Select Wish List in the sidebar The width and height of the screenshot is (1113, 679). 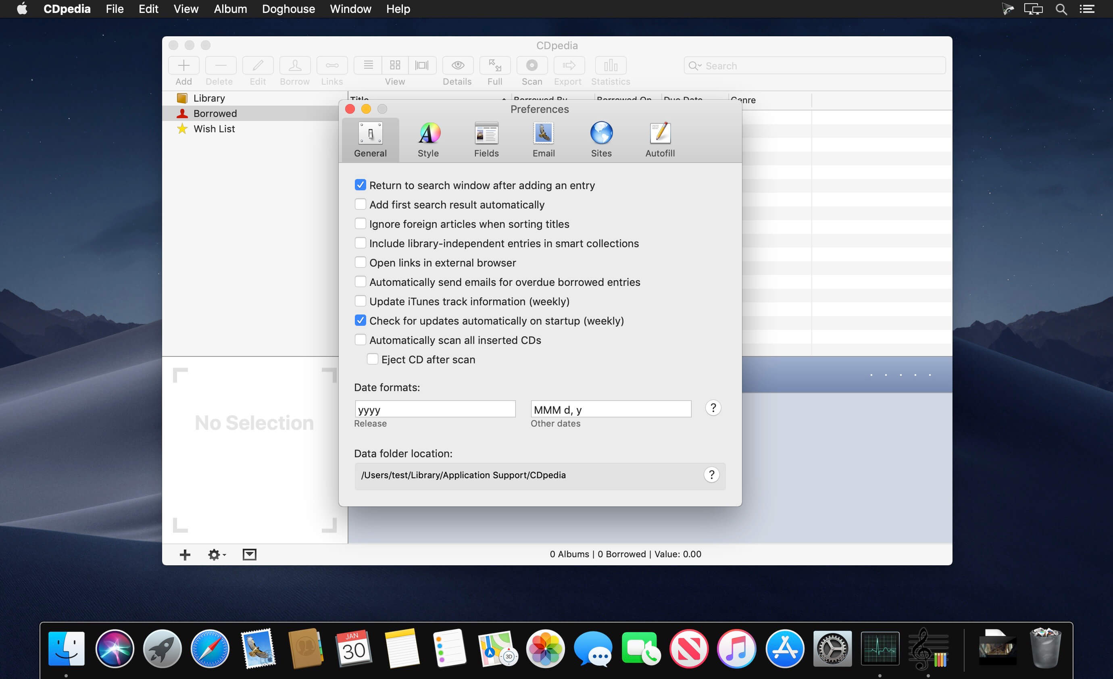[214, 129]
